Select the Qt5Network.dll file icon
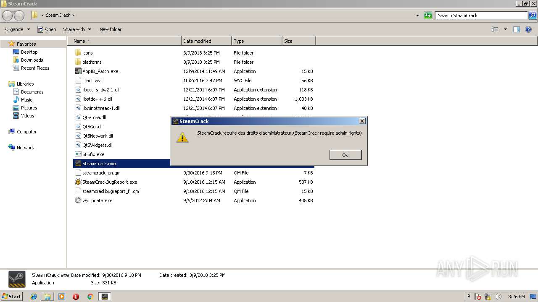Image resolution: width=538 pixels, height=302 pixels. [x=78, y=136]
